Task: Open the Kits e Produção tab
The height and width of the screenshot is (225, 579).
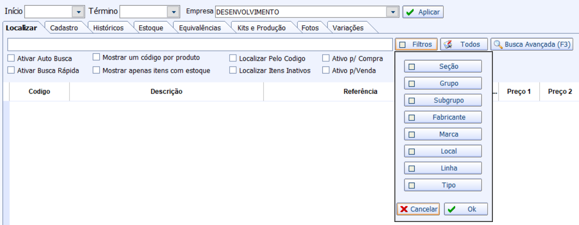Action: [262, 28]
